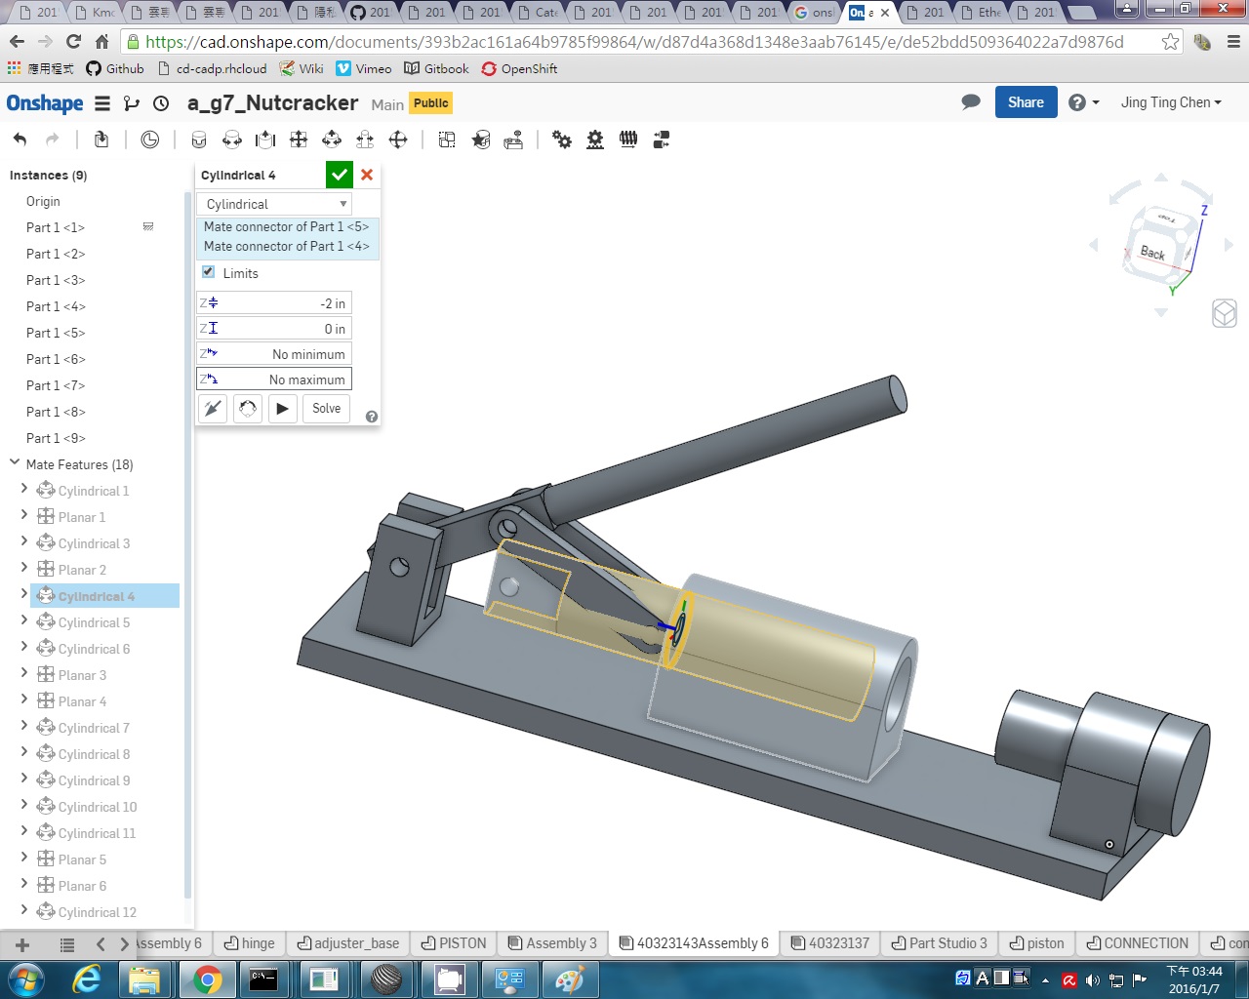Select Mate connector of Part 1 <5> entry
1249x999 pixels.
[287, 226]
